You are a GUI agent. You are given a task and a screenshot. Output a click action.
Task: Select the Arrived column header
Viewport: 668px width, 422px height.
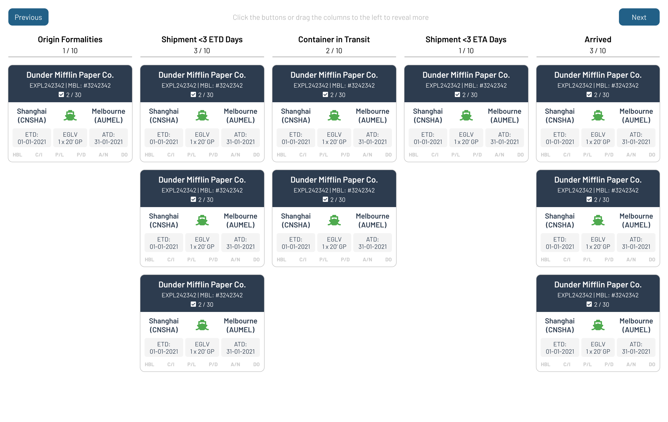coord(598,39)
